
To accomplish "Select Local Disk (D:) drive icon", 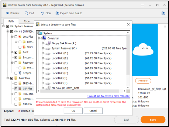I will coord(48,54).
